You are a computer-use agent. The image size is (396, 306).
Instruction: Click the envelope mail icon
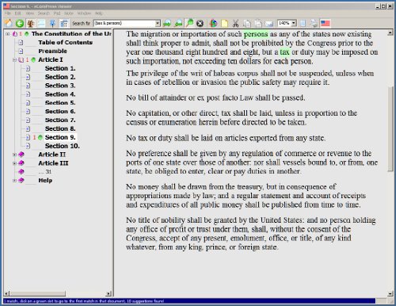(268, 24)
